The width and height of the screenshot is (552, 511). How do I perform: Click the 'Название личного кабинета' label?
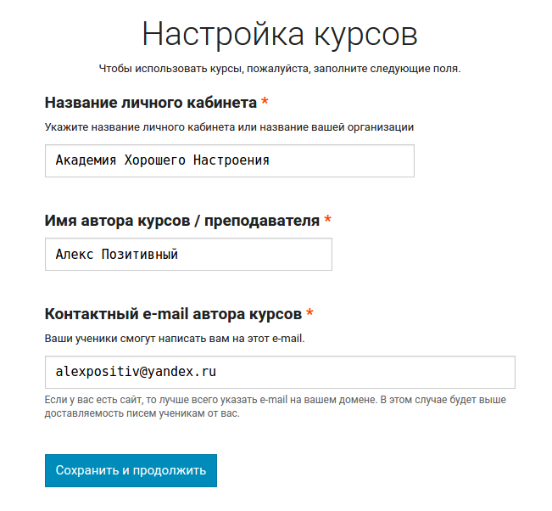150,103
